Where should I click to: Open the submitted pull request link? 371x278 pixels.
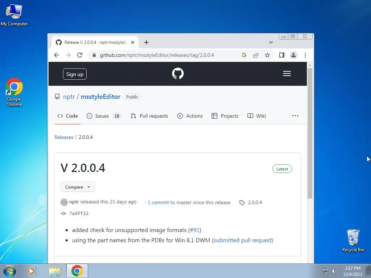[242, 240]
